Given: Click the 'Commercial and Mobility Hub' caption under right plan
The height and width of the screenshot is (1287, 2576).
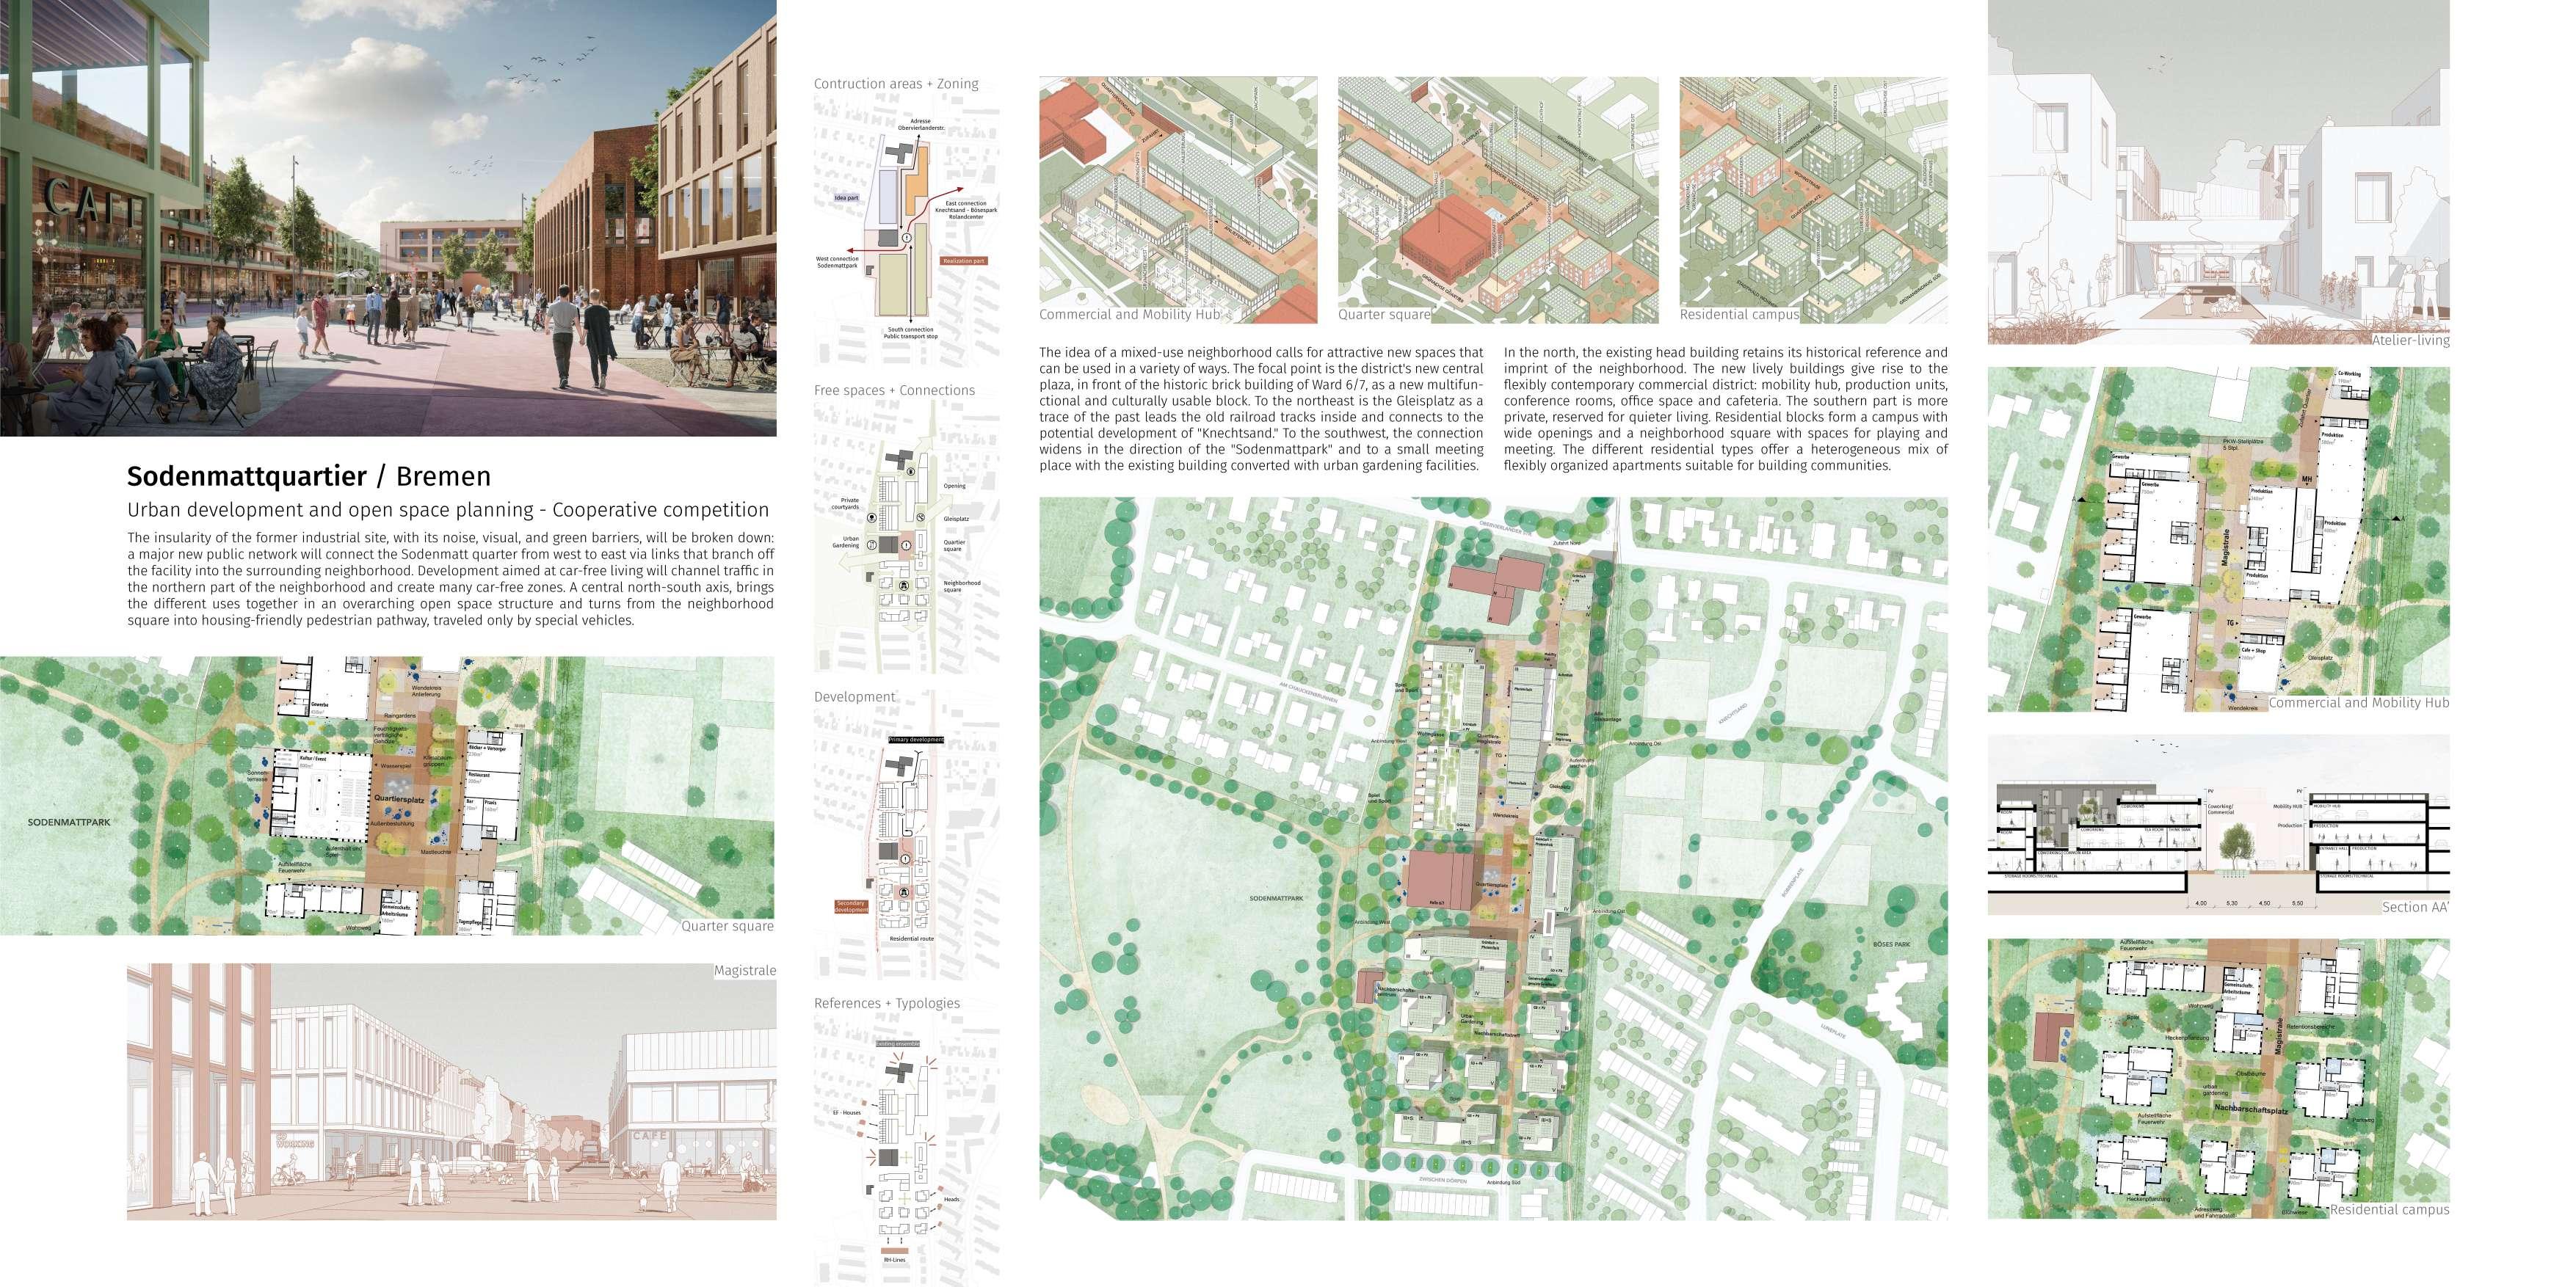Looking at the screenshot, I should (2359, 702).
